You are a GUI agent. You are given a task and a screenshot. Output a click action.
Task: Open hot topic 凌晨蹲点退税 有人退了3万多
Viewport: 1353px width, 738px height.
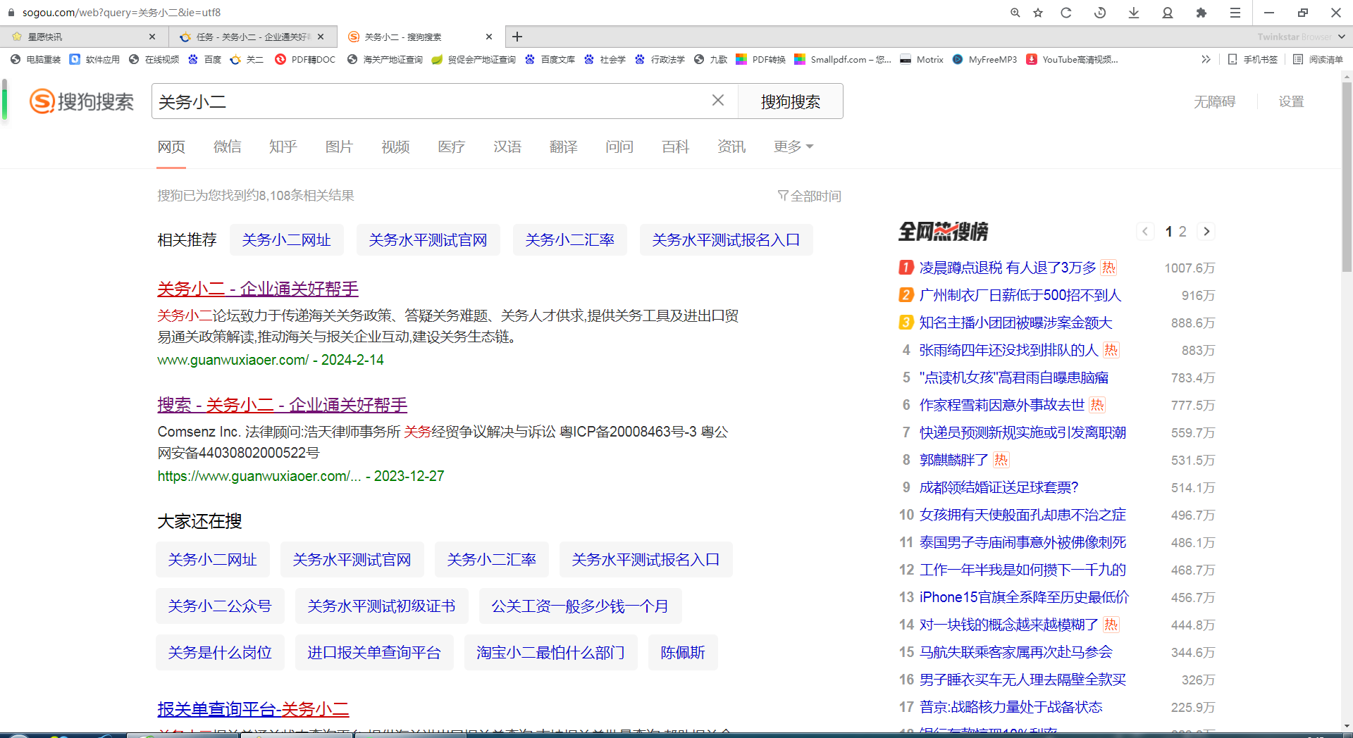1008,268
